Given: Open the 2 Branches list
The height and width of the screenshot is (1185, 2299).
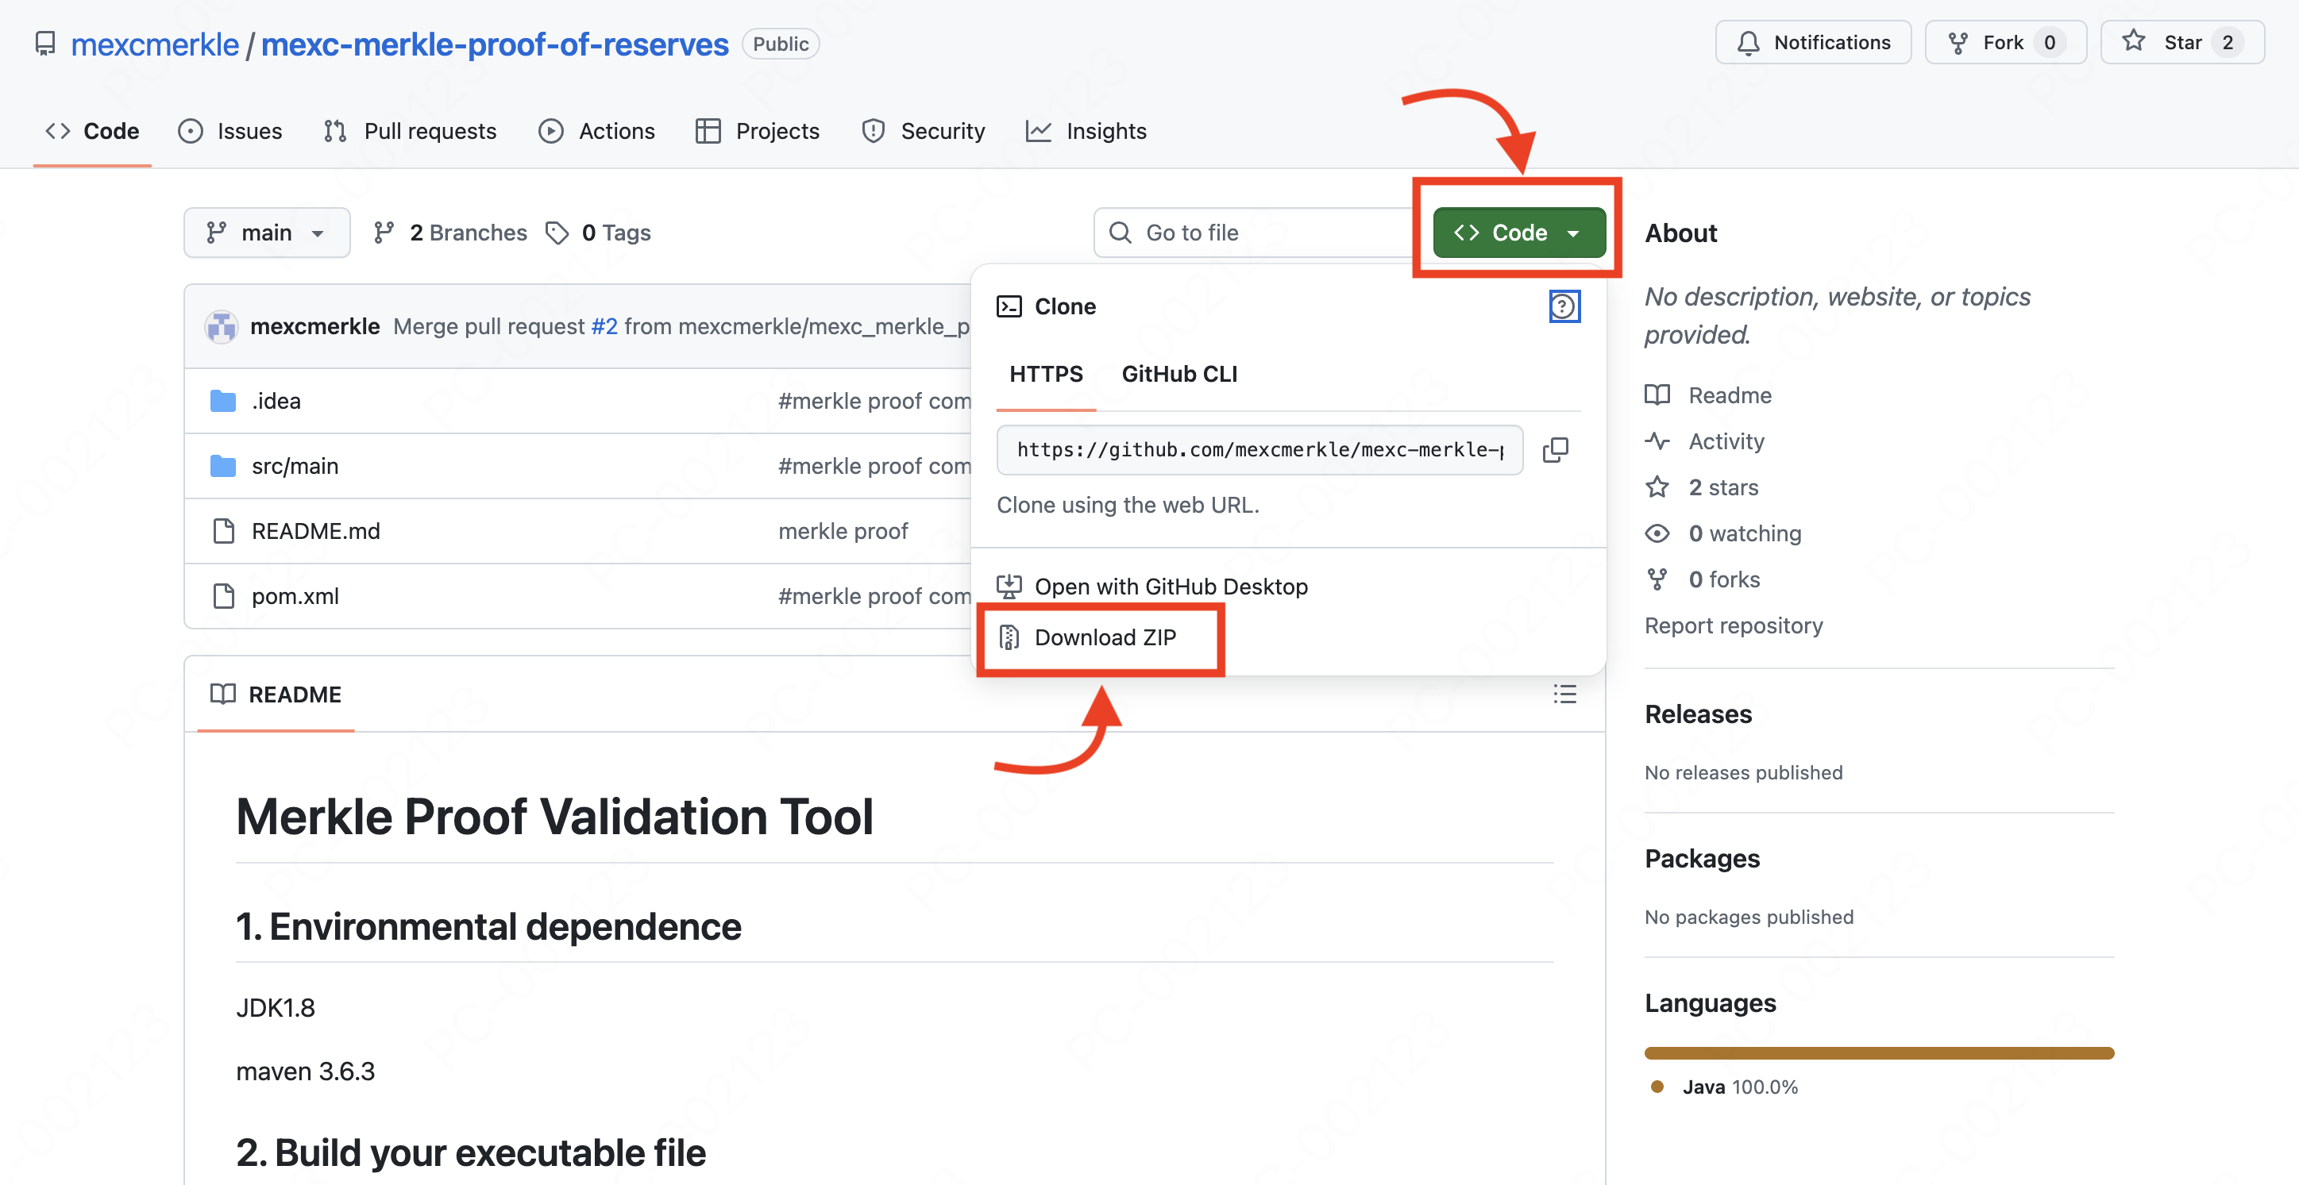Looking at the screenshot, I should (x=451, y=233).
